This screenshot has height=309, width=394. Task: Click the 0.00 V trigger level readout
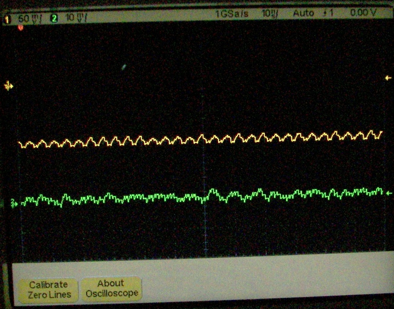(363, 13)
